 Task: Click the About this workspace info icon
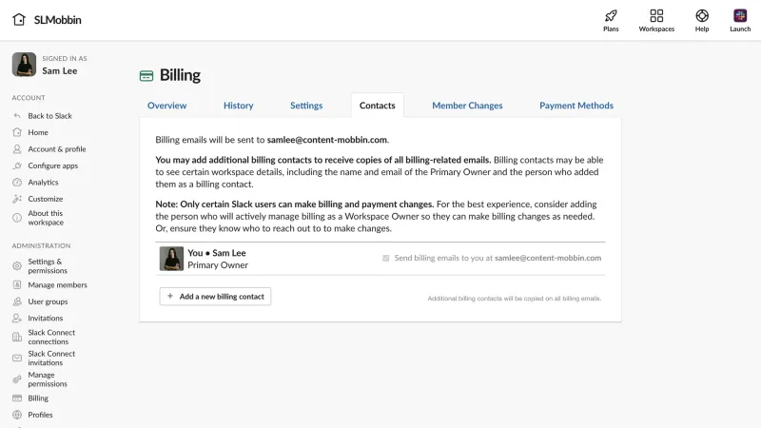click(17, 218)
